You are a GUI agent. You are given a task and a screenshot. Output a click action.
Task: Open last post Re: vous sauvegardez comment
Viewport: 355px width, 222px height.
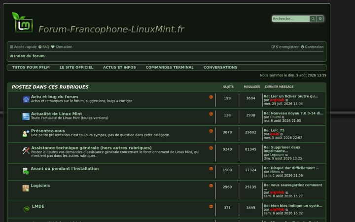pos(293,187)
